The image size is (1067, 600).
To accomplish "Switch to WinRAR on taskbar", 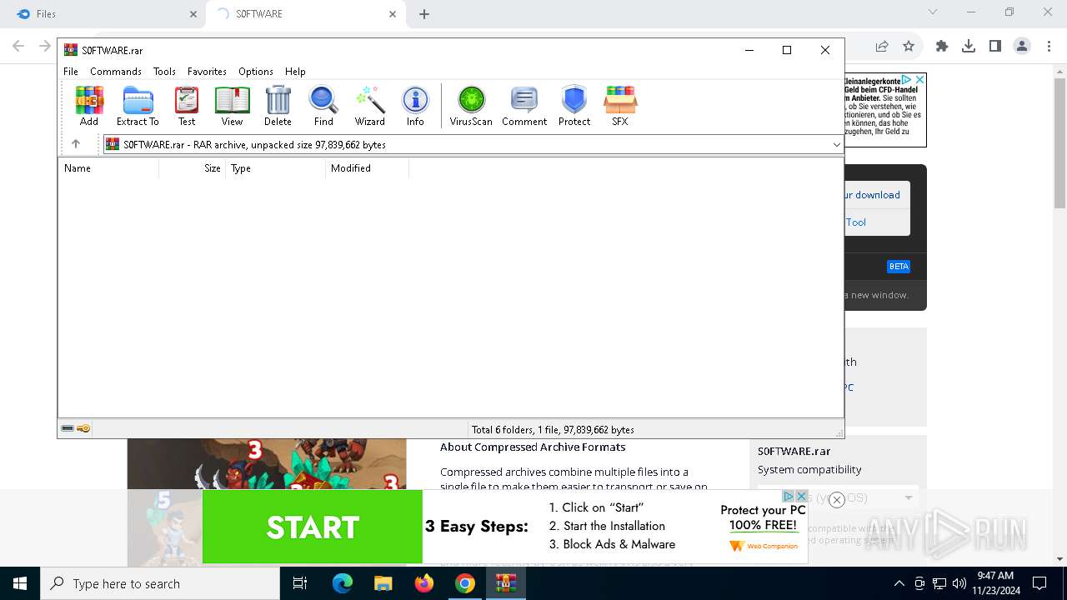I will pos(506,583).
